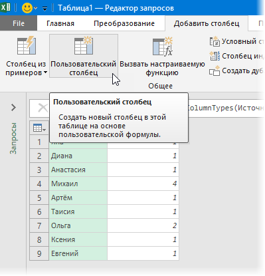Select row header number 9

pos(39,253)
